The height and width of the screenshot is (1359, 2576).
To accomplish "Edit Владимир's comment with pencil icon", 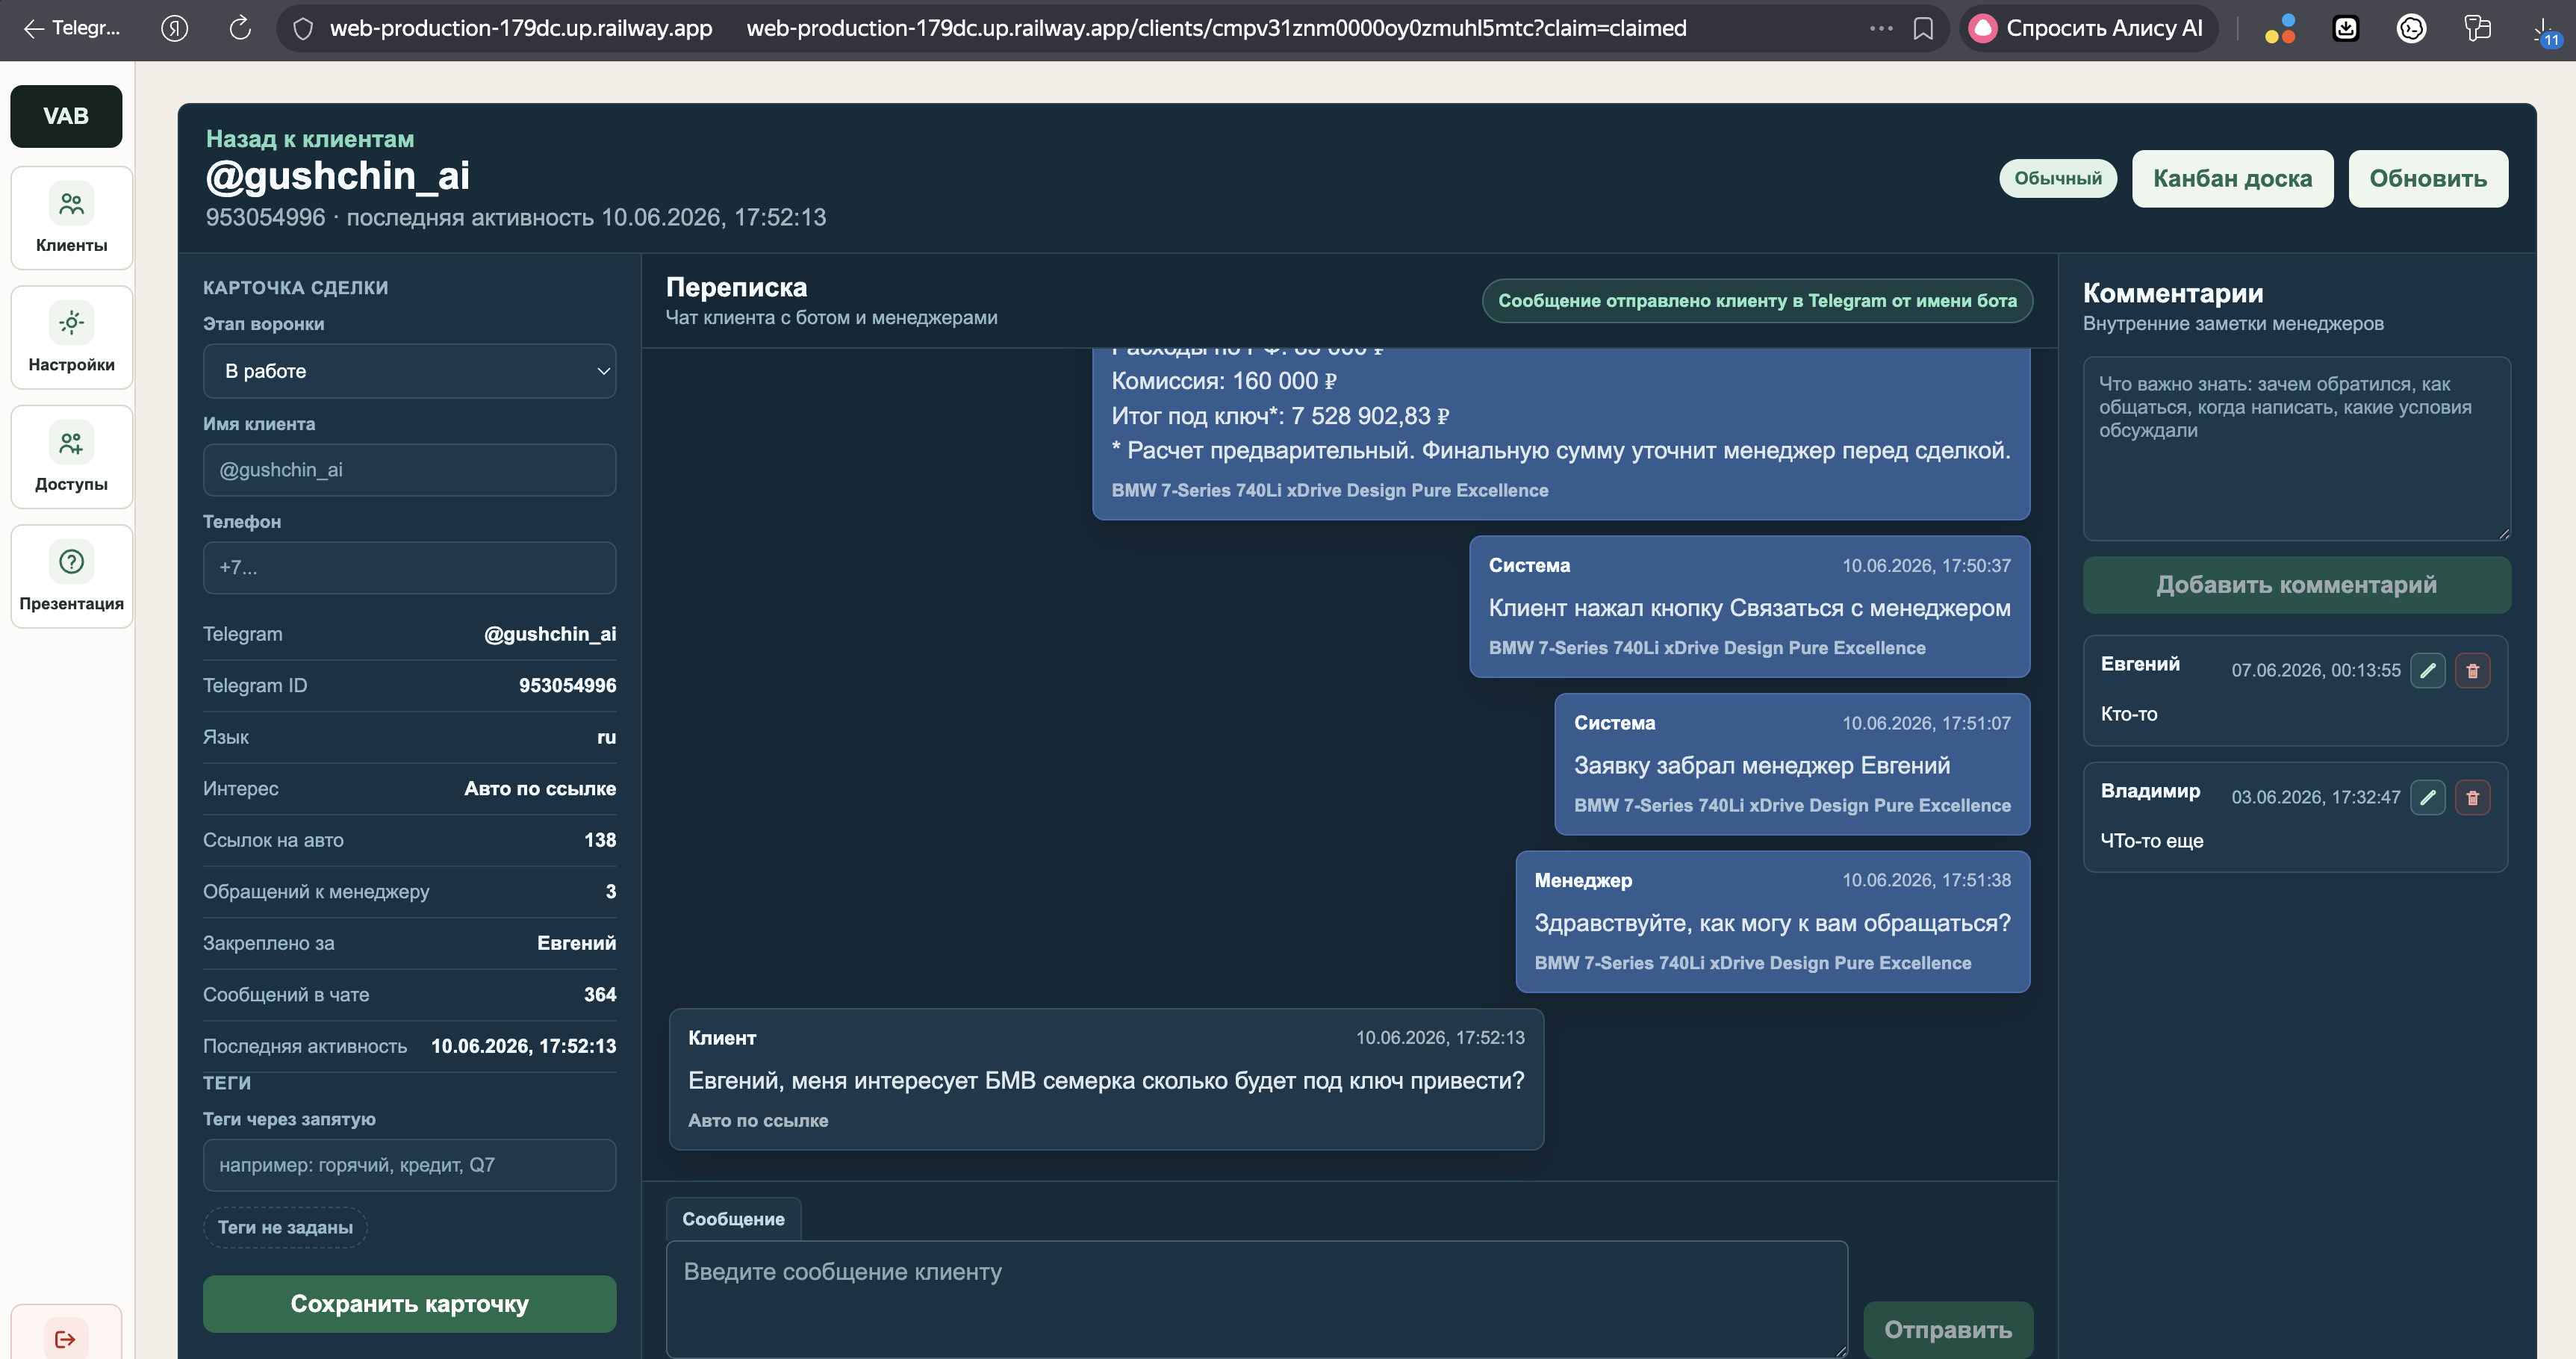I will (x=2427, y=797).
